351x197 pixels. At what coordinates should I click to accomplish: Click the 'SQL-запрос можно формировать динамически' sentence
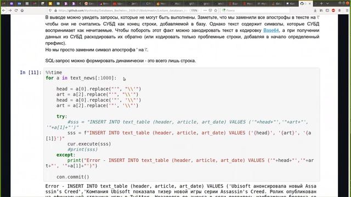121,61
